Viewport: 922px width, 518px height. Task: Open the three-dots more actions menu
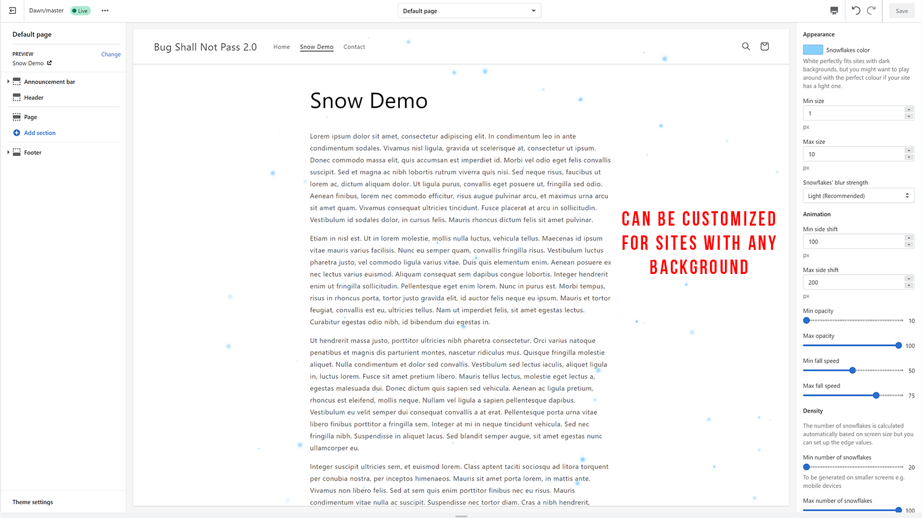[105, 10]
